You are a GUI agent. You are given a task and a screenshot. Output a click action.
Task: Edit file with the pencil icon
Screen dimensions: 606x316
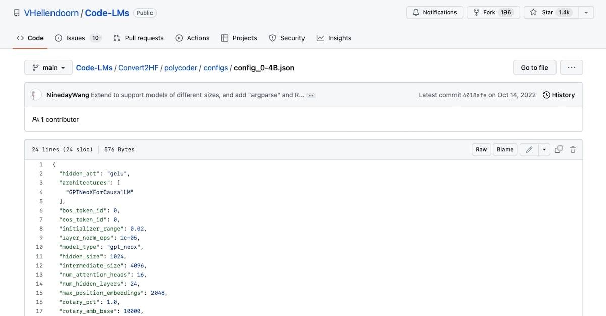click(x=529, y=149)
